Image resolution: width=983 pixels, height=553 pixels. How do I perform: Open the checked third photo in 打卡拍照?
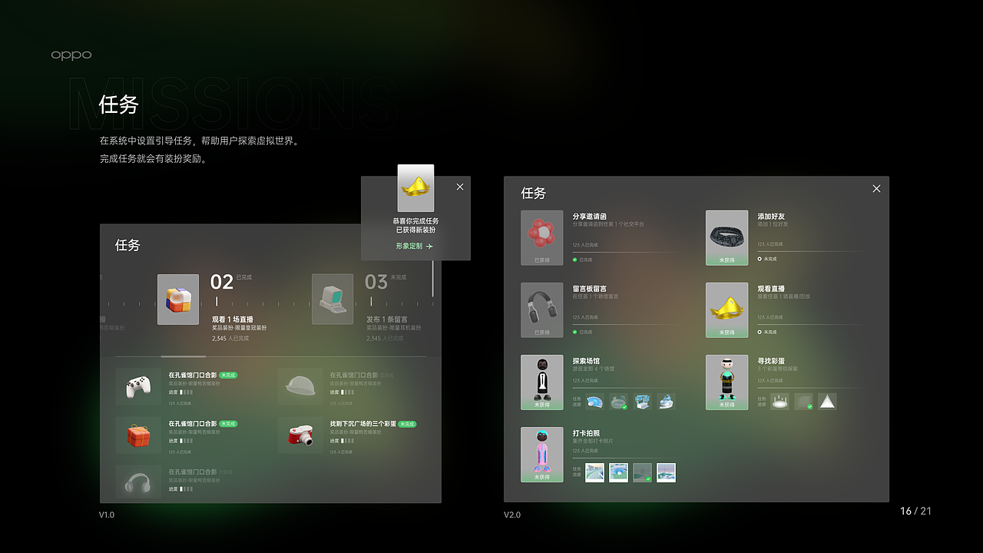[642, 472]
